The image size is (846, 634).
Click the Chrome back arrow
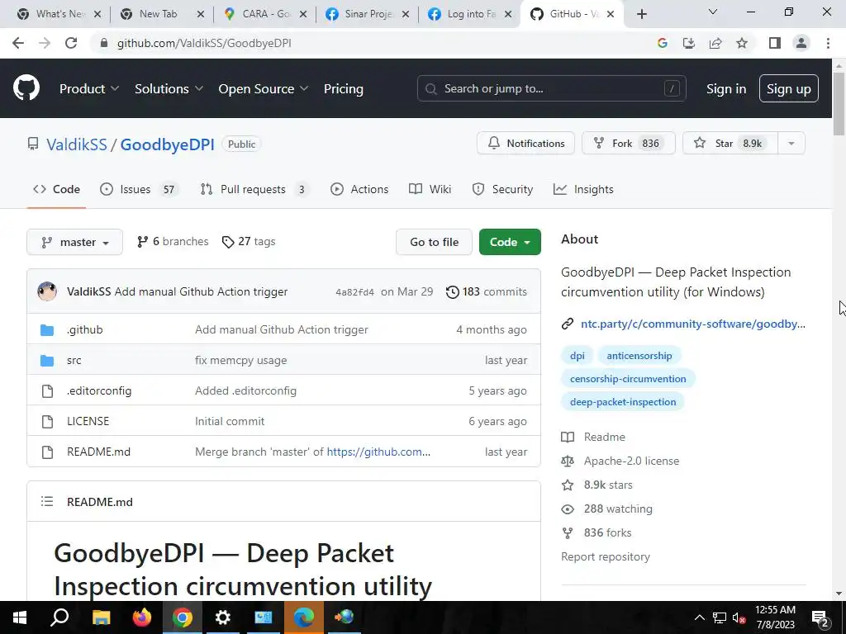(18, 43)
